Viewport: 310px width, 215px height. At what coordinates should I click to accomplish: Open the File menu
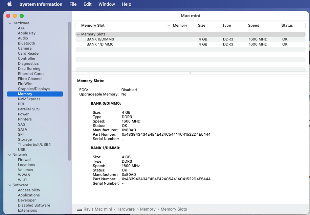[x=73, y=4]
